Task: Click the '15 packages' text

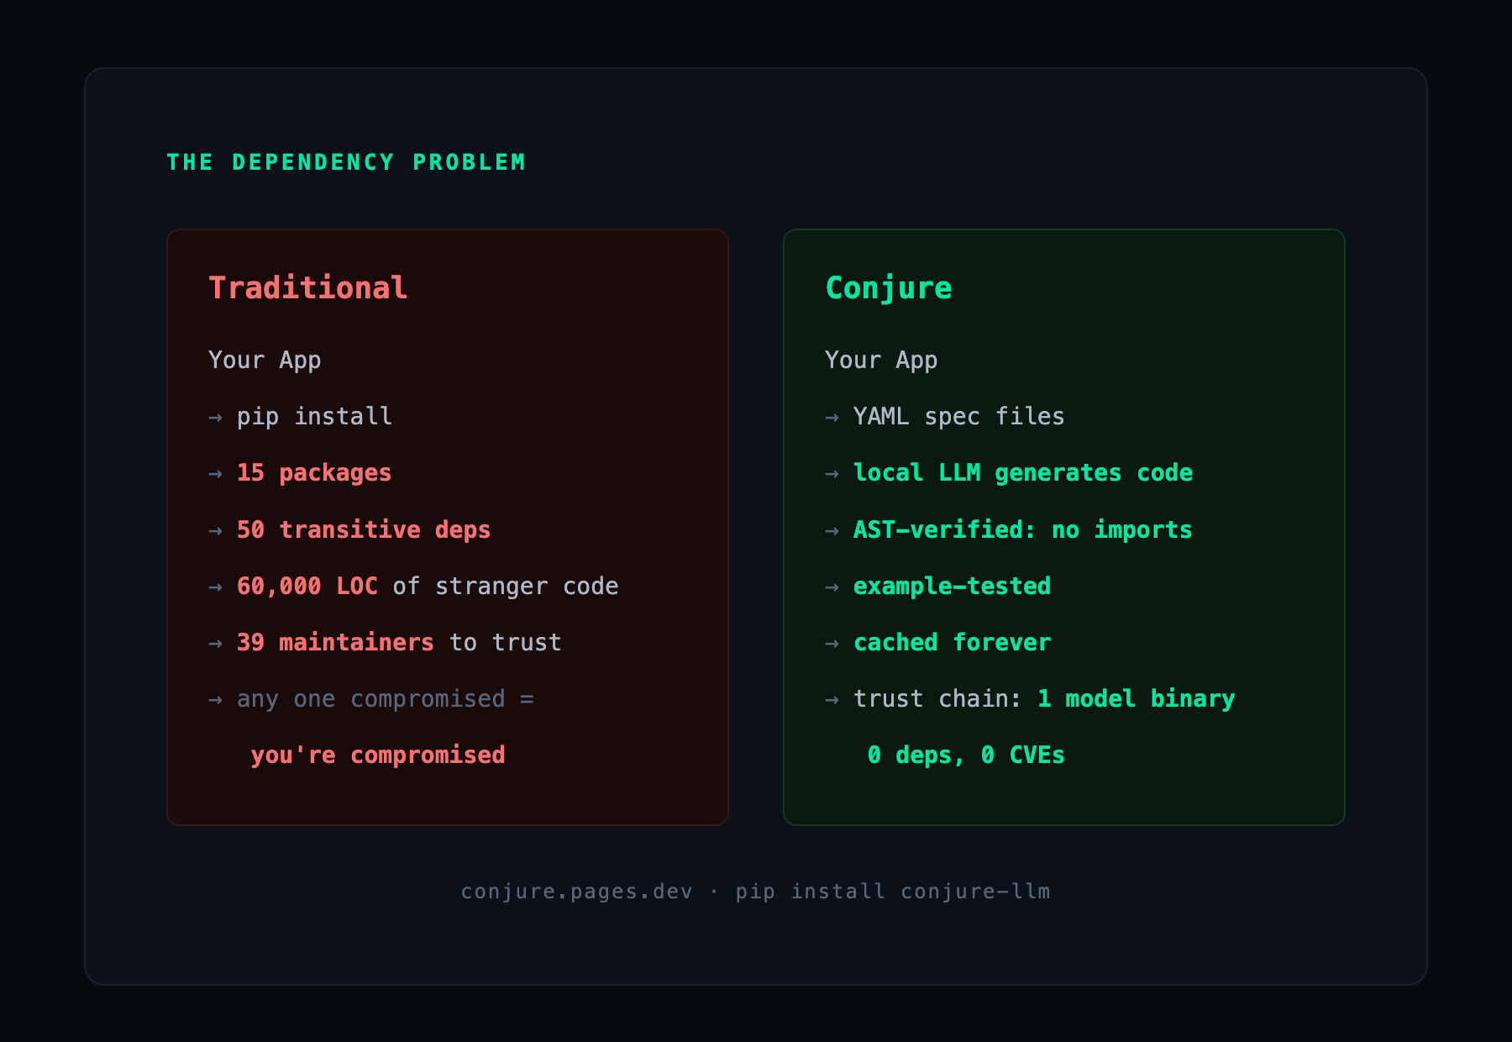Action: 314,473
